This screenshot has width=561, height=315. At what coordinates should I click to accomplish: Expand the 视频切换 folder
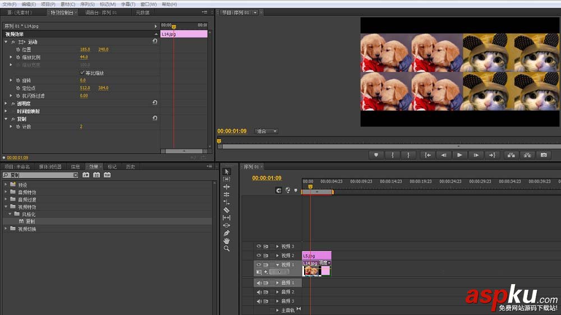point(6,229)
